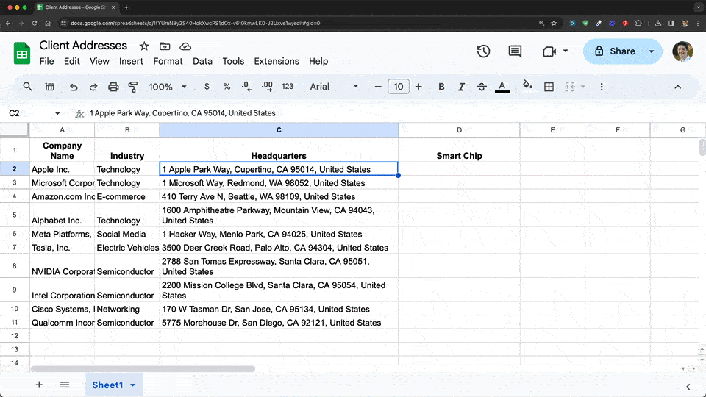Reload the page in browser

(35, 23)
